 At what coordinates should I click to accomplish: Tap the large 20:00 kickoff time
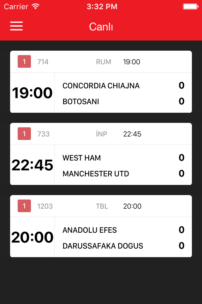click(x=32, y=237)
